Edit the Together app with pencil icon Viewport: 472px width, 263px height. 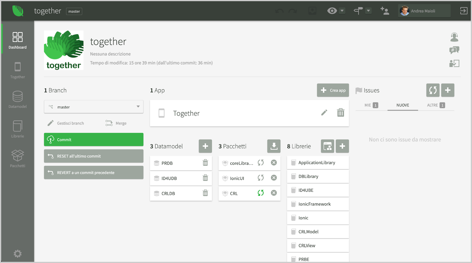pyautogui.click(x=324, y=113)
